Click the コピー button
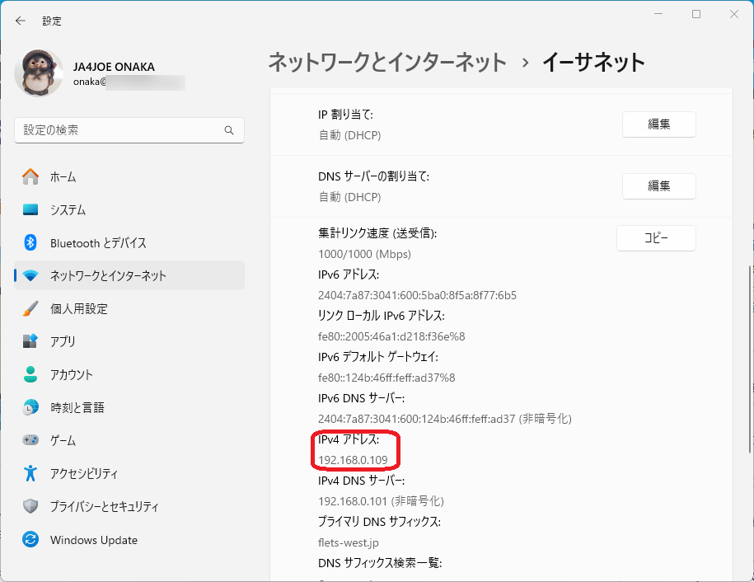Viewport: 754px width, 582px height. 656,238
